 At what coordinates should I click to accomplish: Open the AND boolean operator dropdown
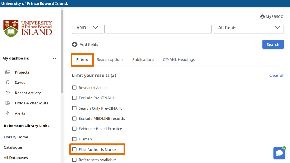pos(87,28)
